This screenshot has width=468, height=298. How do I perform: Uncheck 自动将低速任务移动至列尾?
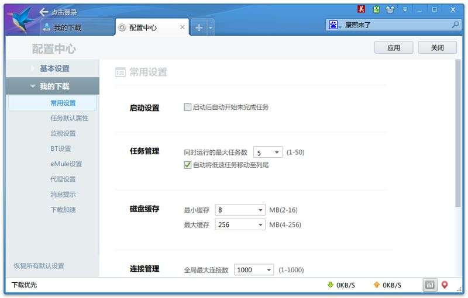(x=187, y=165)
